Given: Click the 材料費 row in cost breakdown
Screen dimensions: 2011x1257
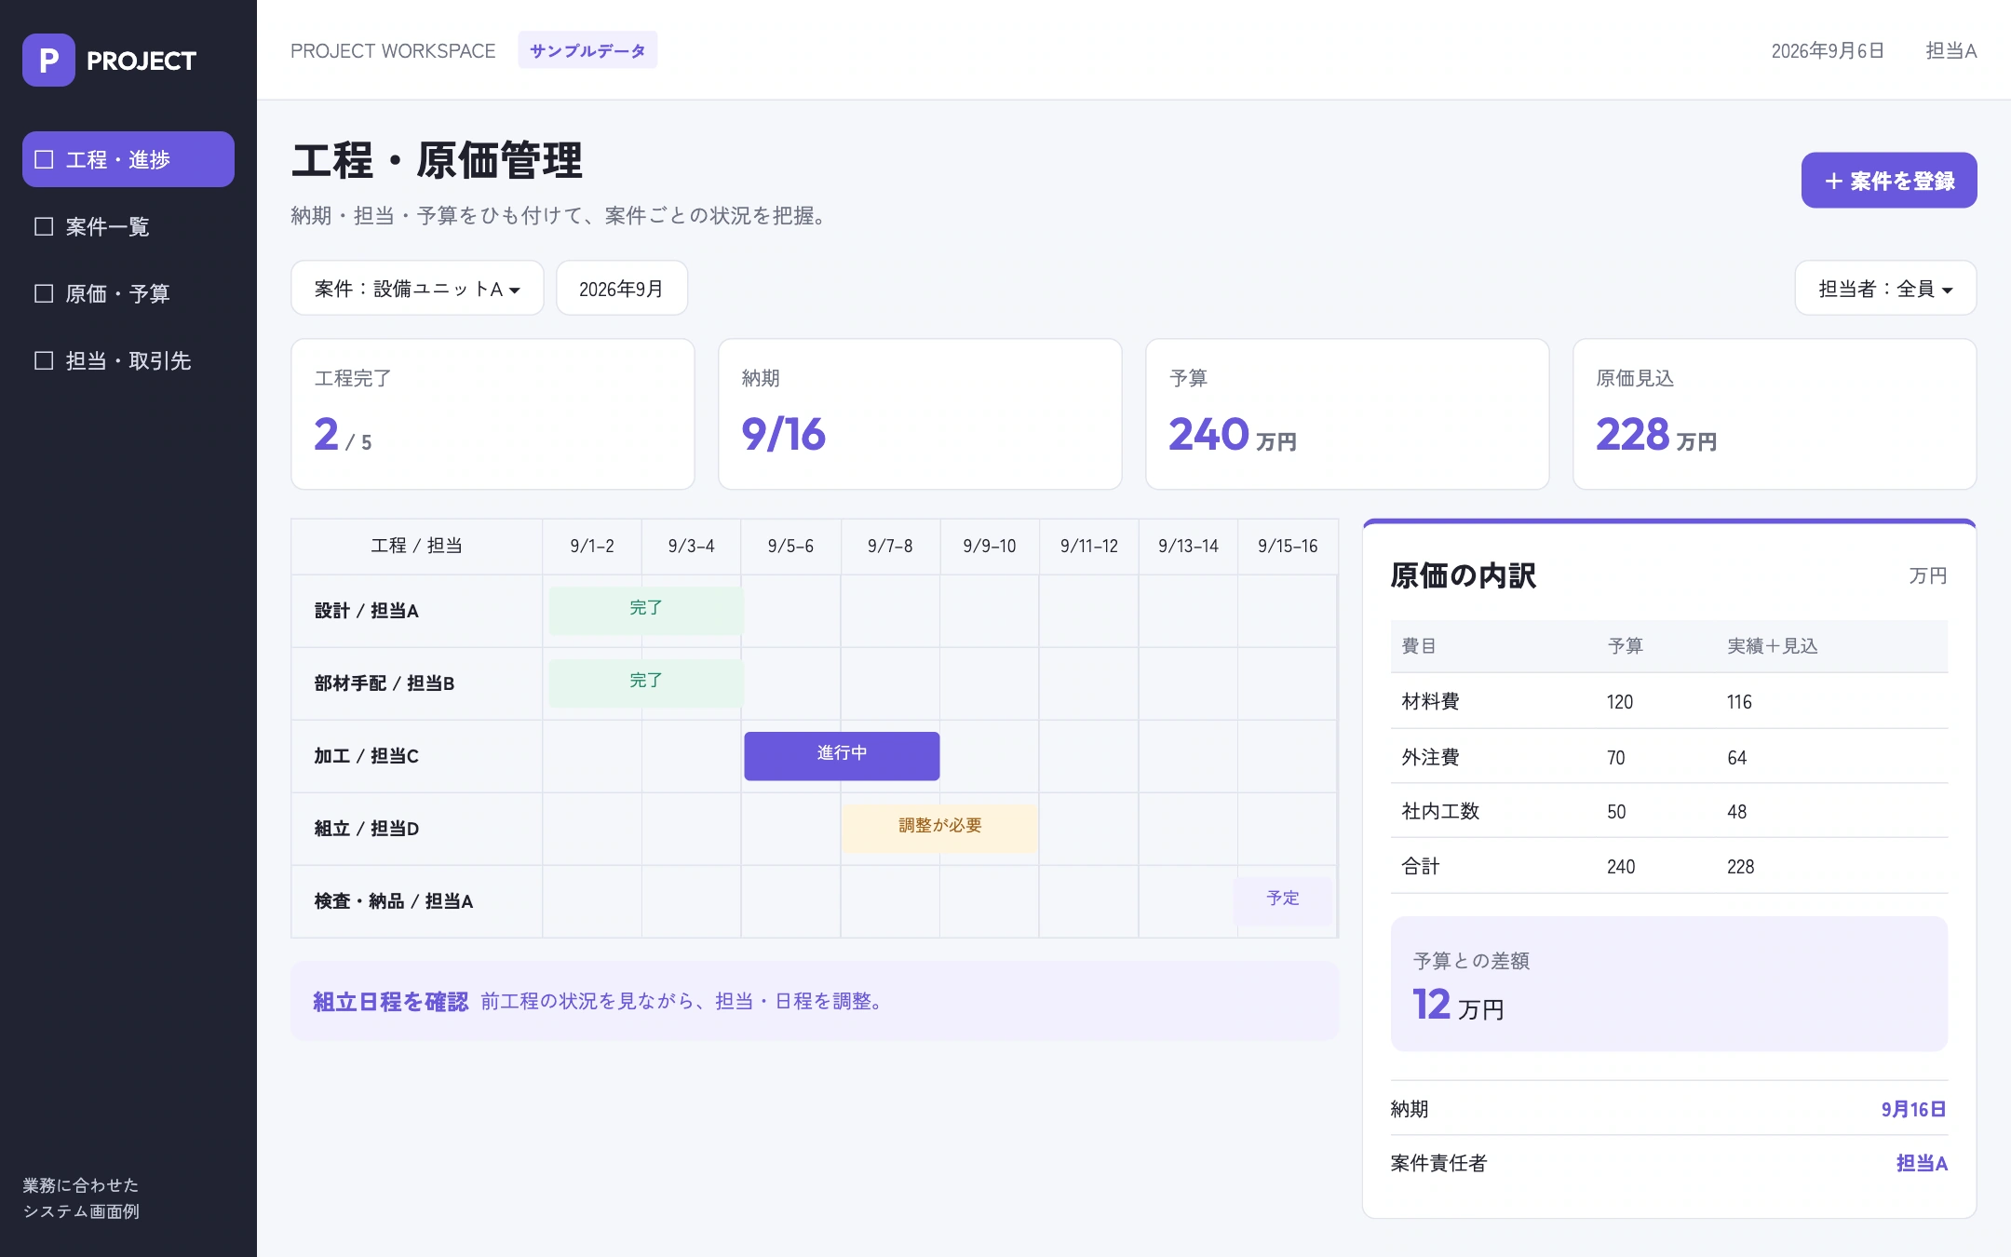Looking at the screenshot, I should [x=1669, y=701].
